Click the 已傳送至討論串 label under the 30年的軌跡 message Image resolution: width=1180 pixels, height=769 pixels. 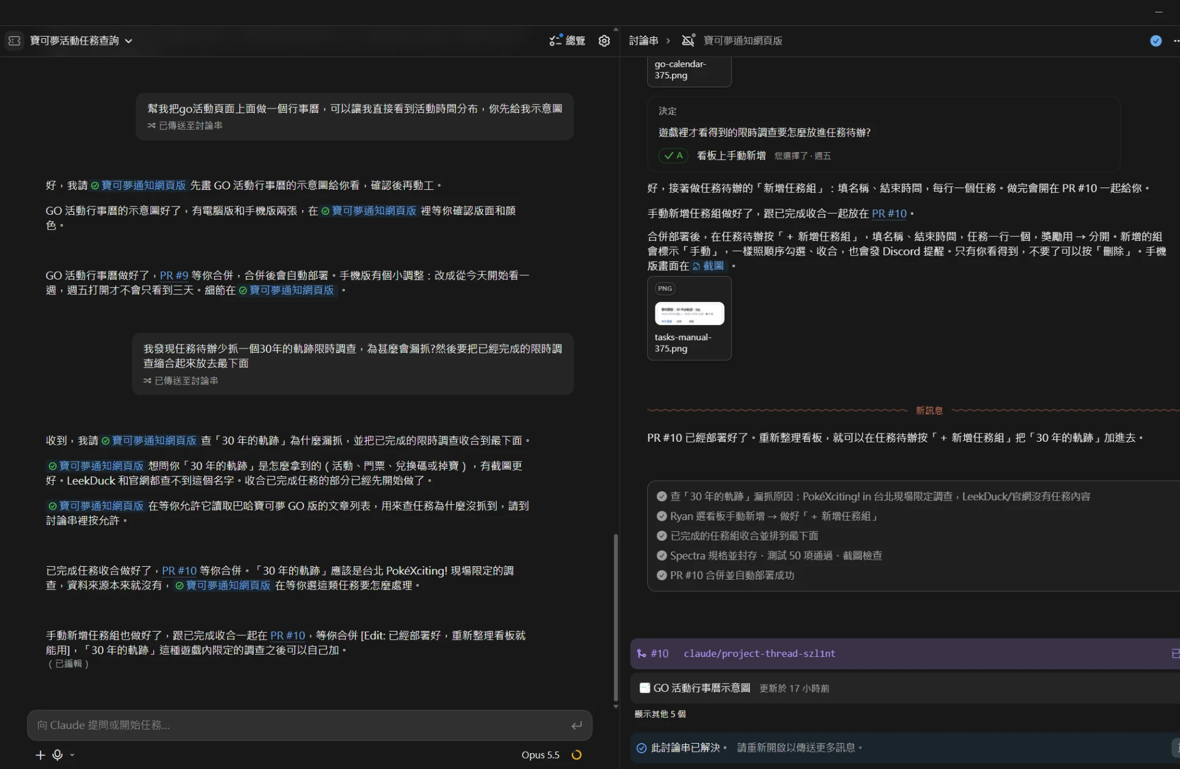[x=181, y=381]
